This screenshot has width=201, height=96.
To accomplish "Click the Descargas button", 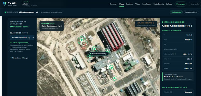I will click(x=180, y=4).
